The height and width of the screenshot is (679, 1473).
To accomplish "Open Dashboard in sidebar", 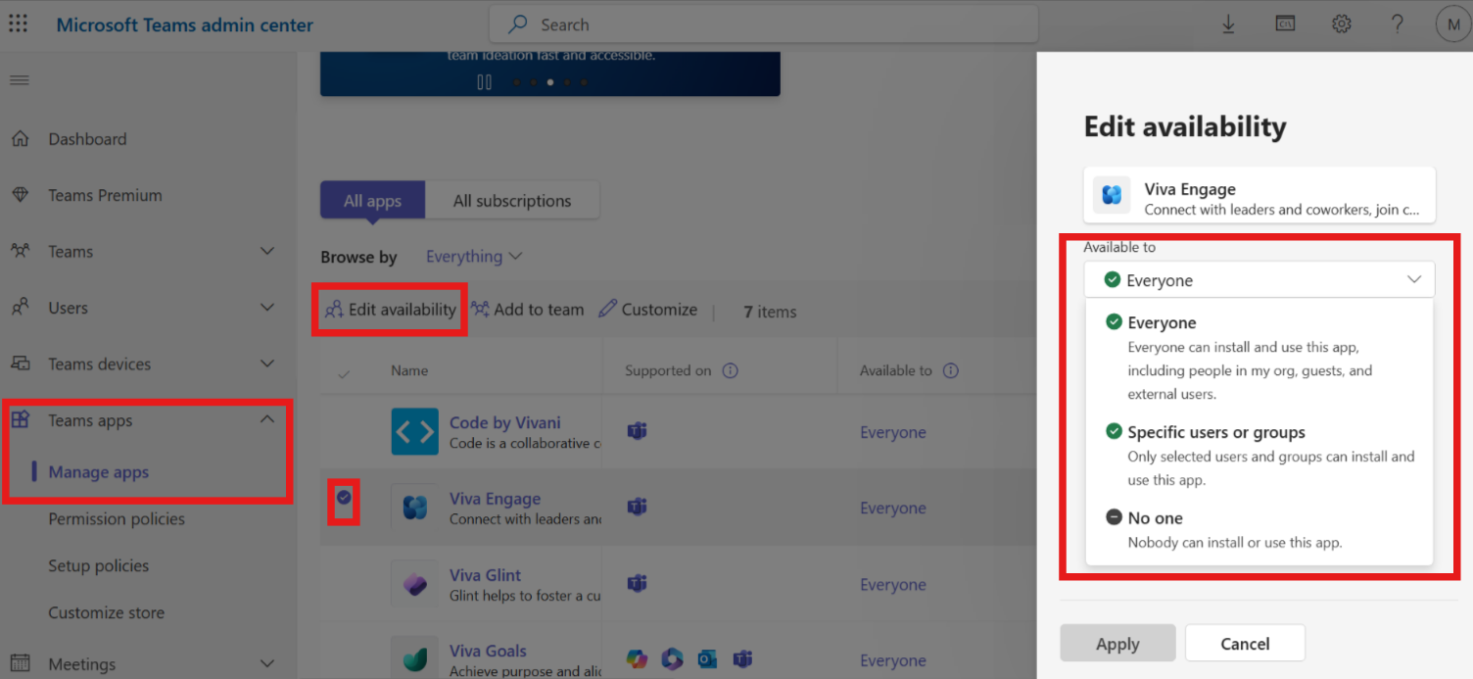I will (x=87, y=139).
